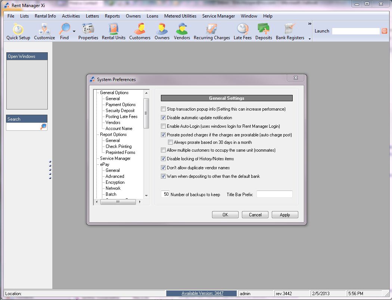Allow multiple customers roommates checkbox
The width and height of the screenshot is (392, 300).
click(x=163, y=150)
